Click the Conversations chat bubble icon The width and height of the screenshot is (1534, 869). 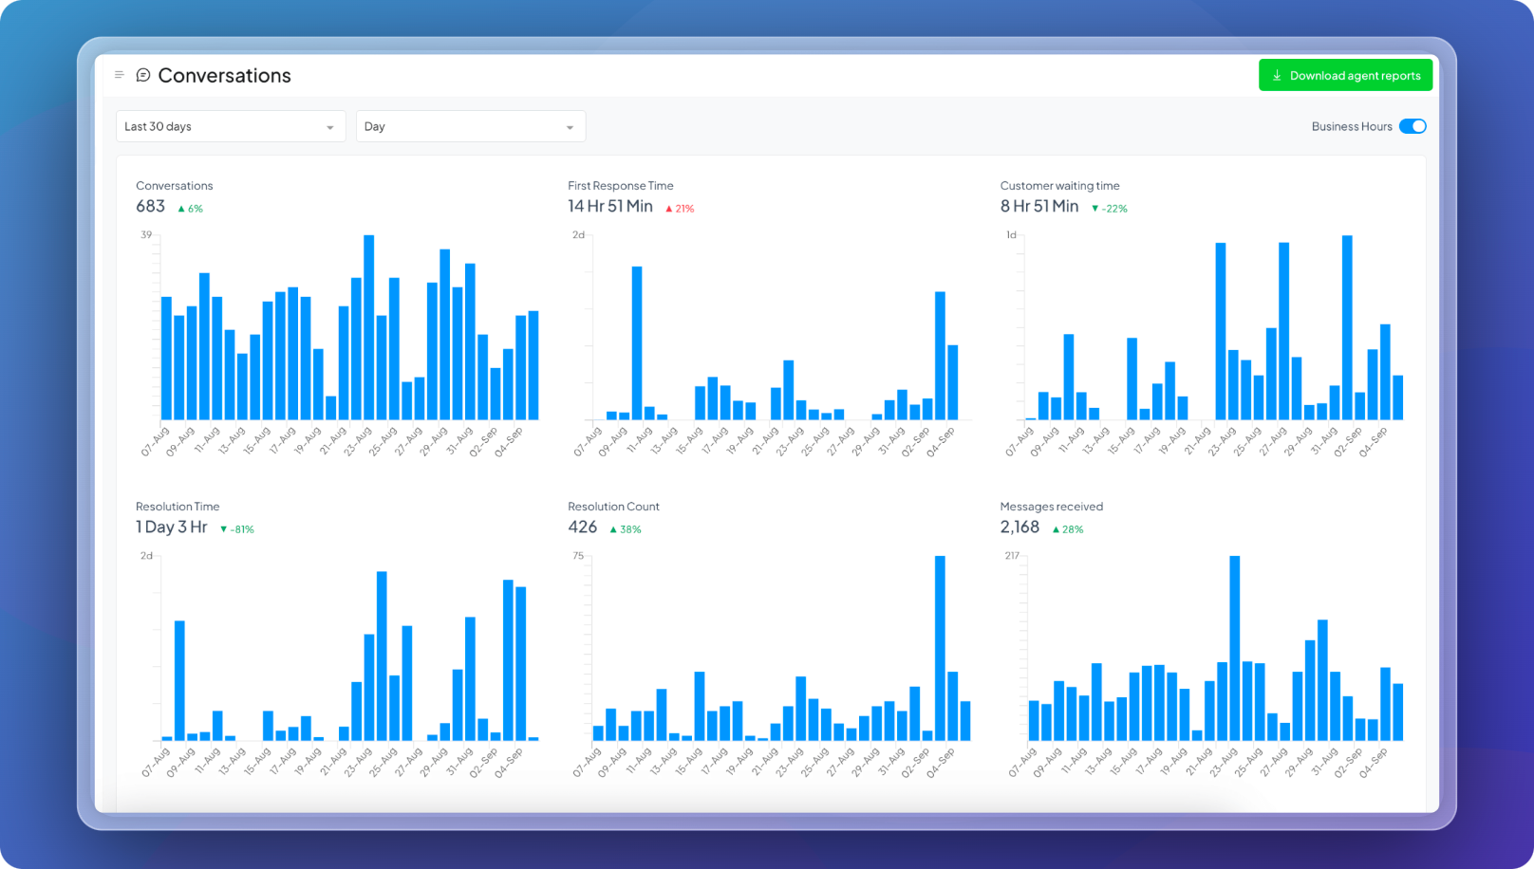point(143,75)
